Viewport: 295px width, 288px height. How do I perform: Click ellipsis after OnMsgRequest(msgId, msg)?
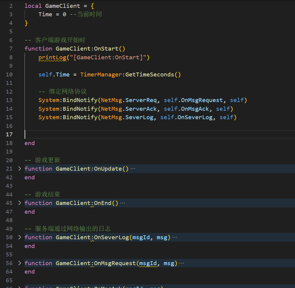pos(182,263)
